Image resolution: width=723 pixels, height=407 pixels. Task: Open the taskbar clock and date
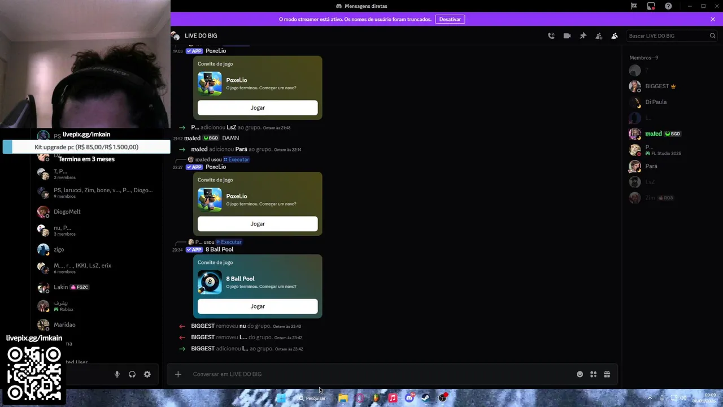coord(705,398)
